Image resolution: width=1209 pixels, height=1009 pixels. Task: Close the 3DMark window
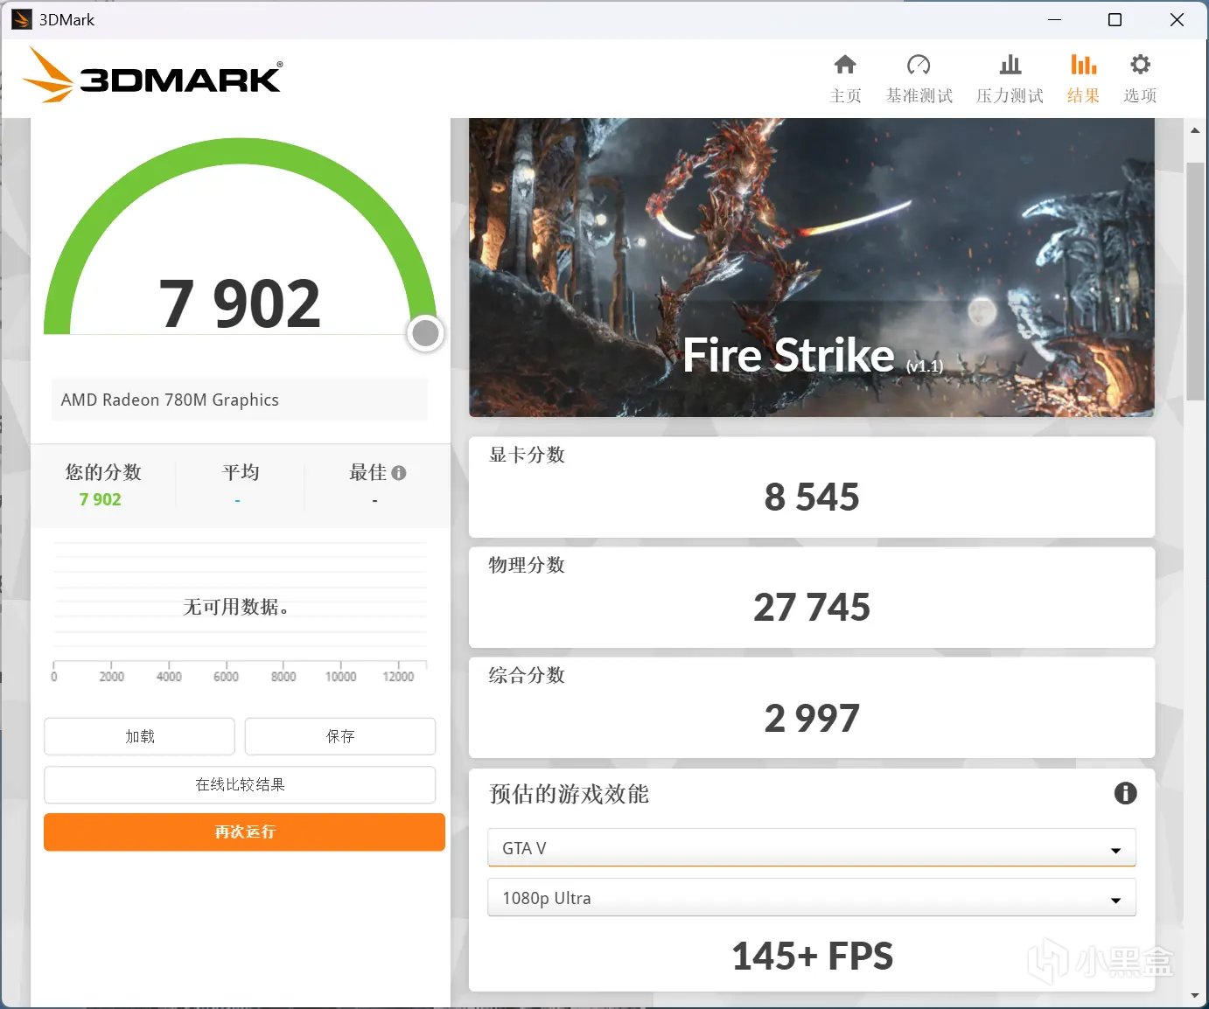pyautogui.click(x=1177, y=19)
